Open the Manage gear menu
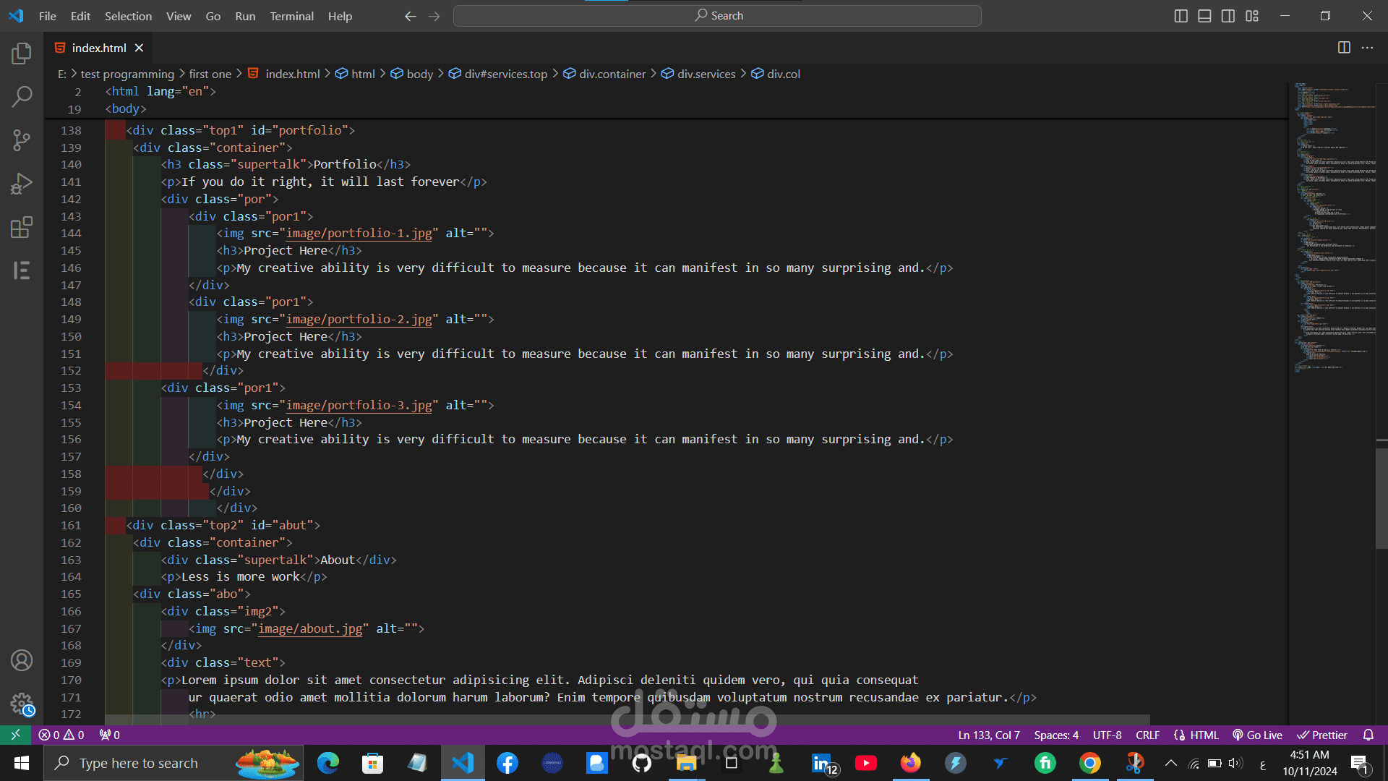The image size is (1388, 781). (x=22, y=704)
